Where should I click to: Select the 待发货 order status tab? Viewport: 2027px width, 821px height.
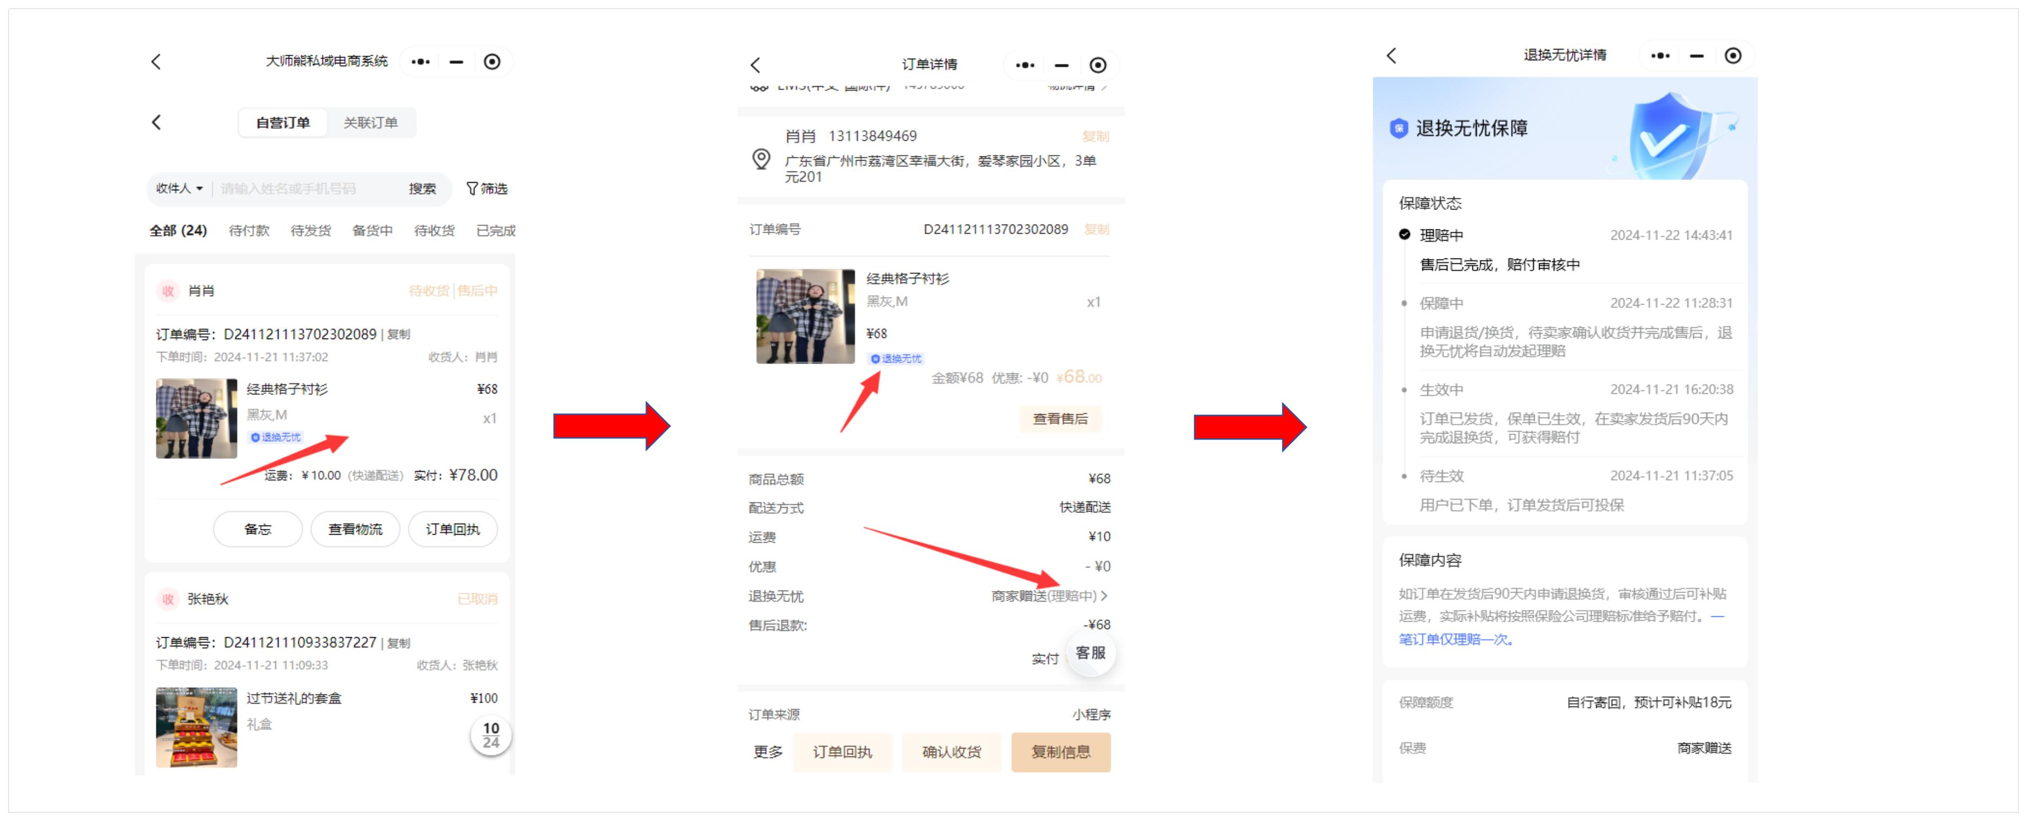click(x=310, y=231)
